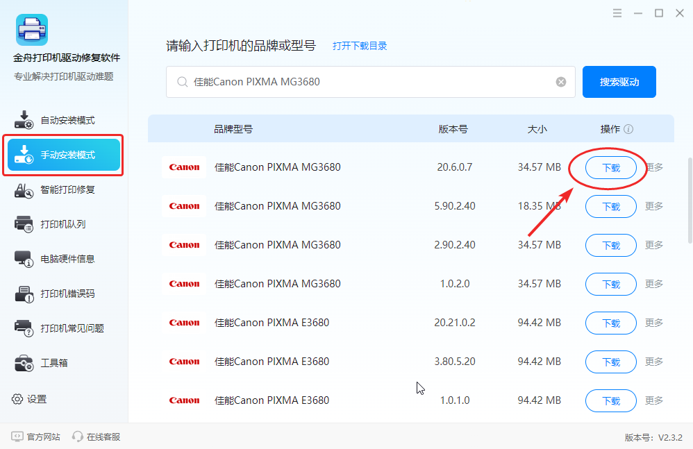Open 打印机错误码 page
693x449 pixels.
(x=64, y=294)
